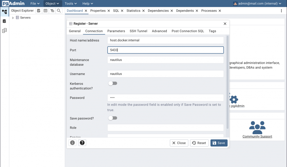Click the Password input field

point(165,98)
